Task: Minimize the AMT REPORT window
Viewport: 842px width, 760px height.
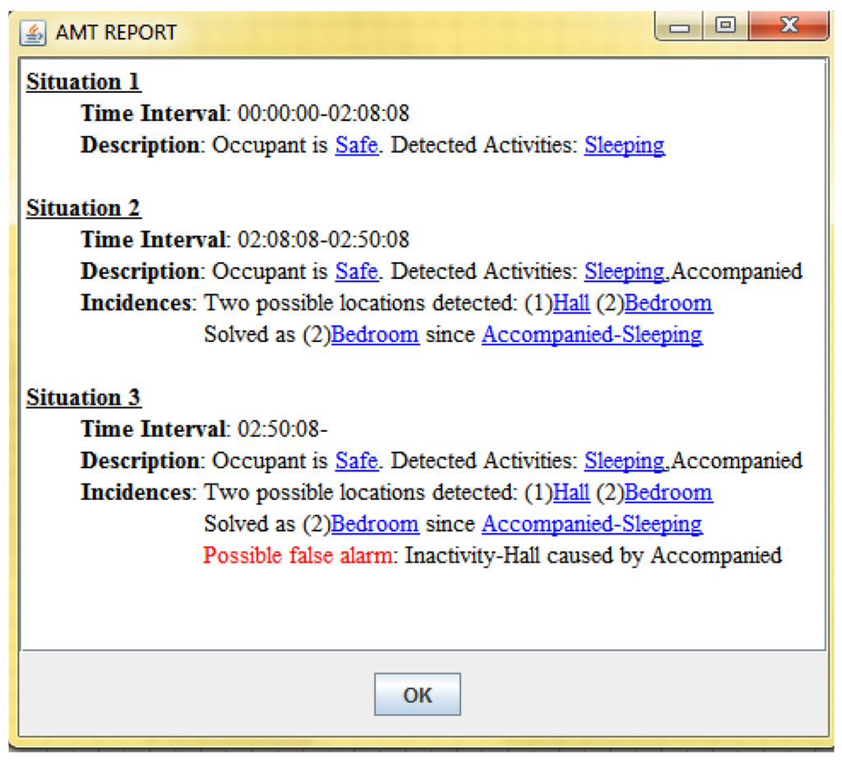Action: [680, 28]
